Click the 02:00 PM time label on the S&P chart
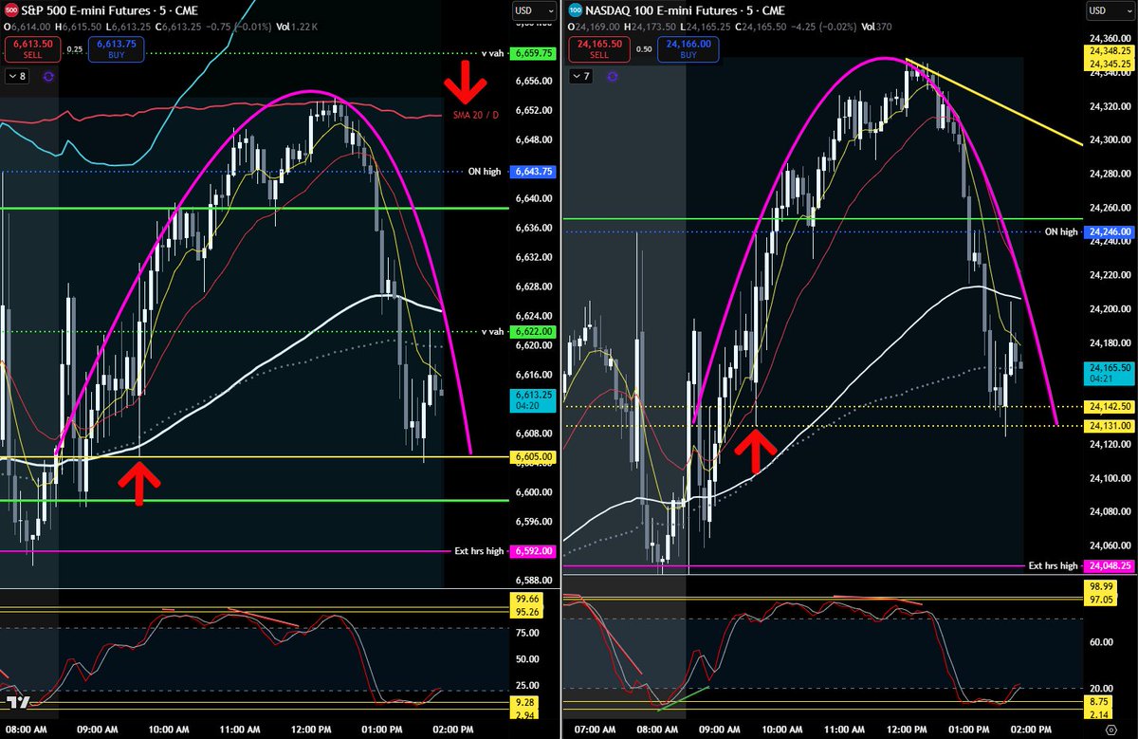 [451, 730]
